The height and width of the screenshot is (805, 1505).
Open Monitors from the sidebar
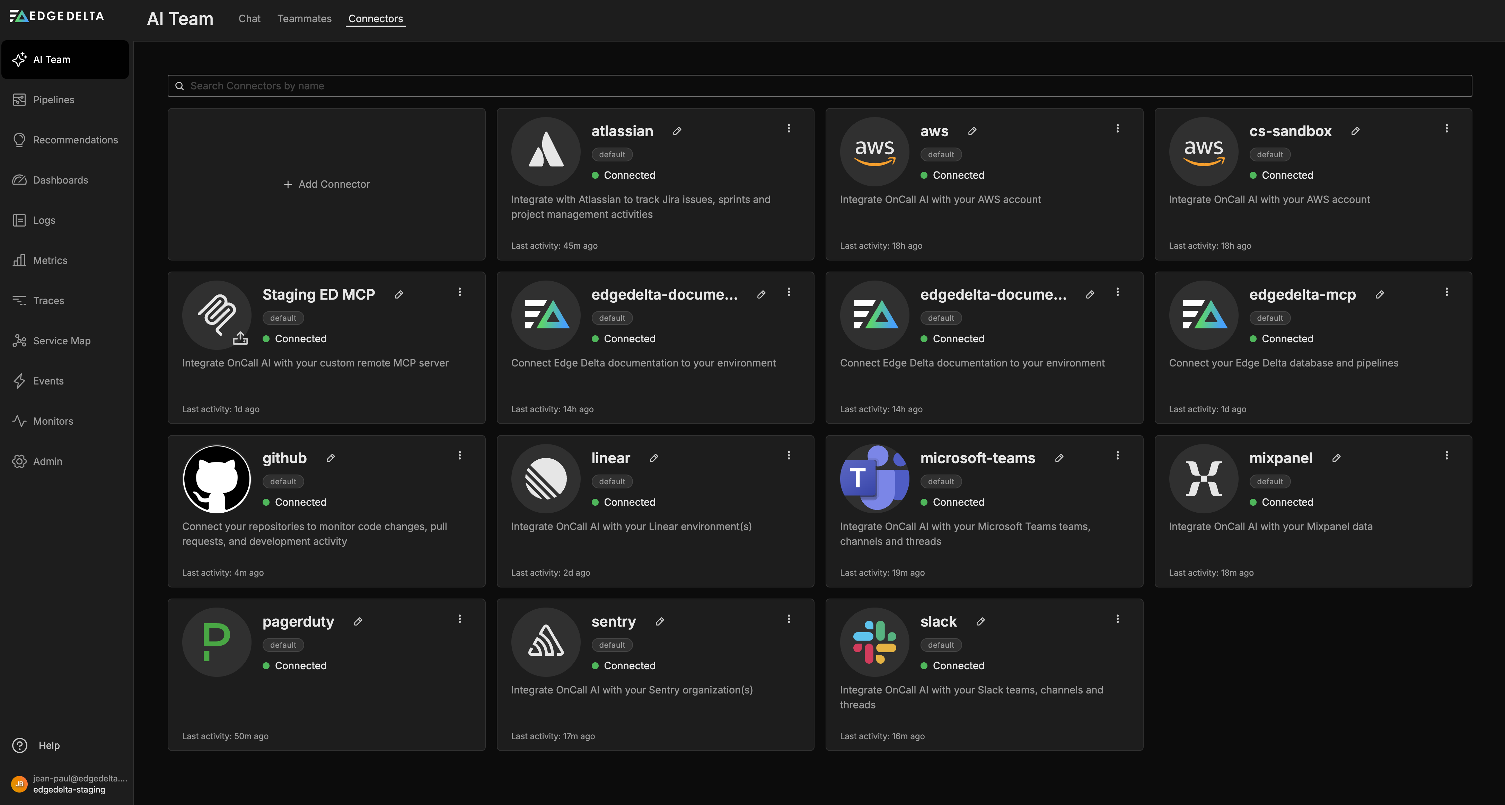(53, 421)
